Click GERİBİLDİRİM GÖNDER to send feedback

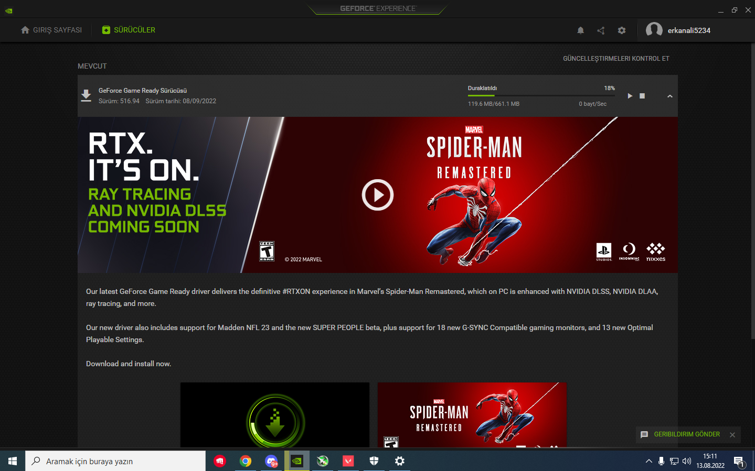(687, 434)
